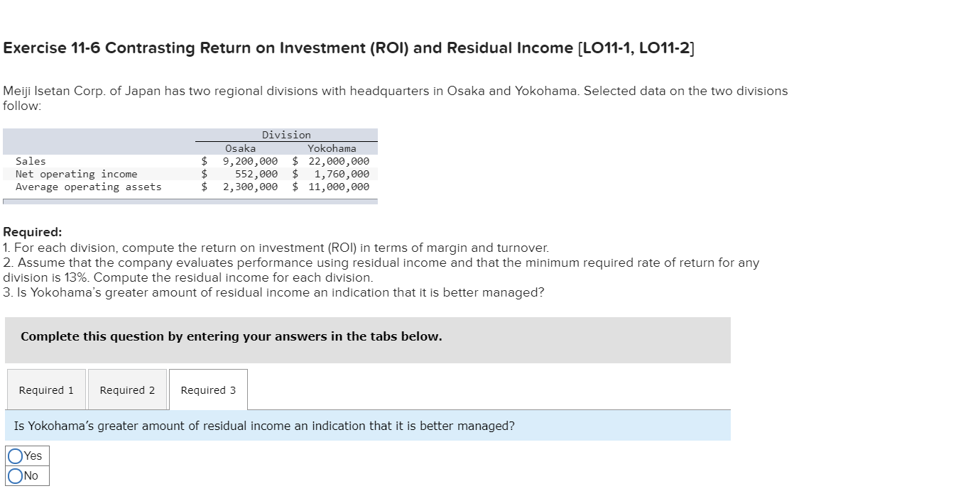Select the Required 3 tab
Screen dimensions: 963x491
click(x=207, y=390)
